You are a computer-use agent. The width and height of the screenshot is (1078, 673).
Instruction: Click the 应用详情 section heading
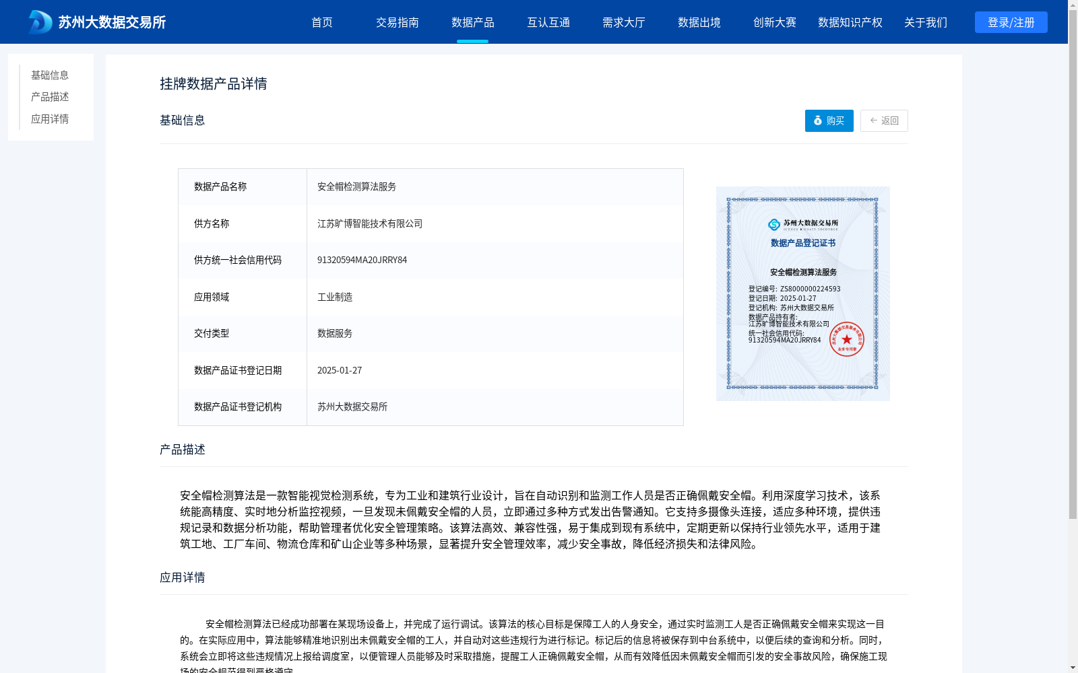(x=183, y=577)
